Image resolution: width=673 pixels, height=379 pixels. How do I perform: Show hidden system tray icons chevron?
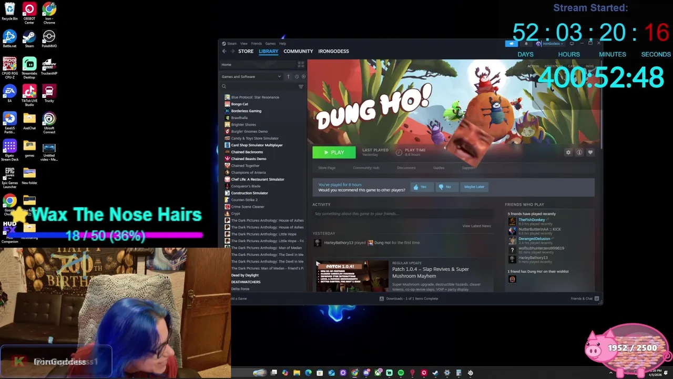point(611,373)
